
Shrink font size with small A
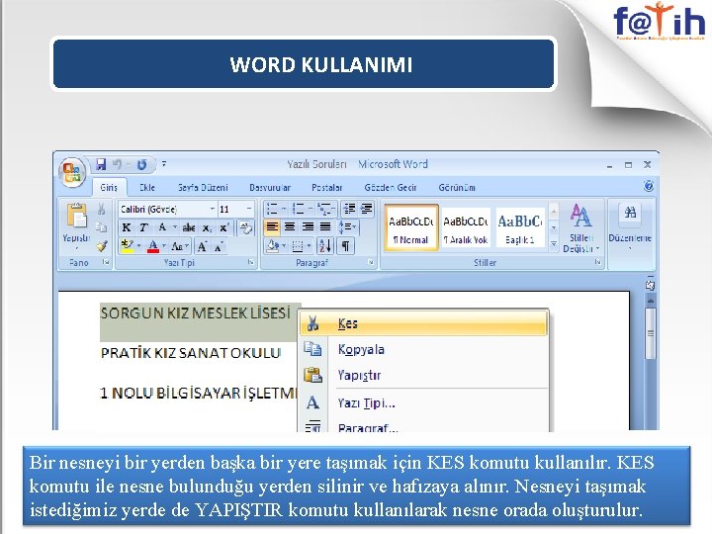pos(219,246)
